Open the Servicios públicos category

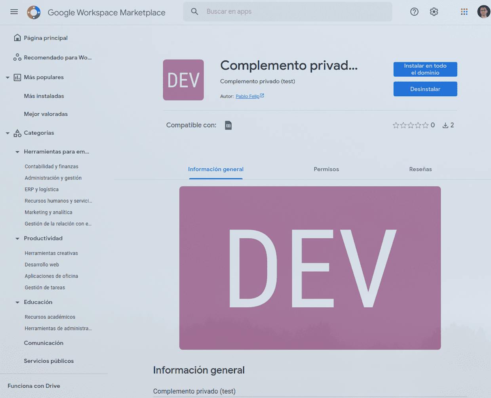pyautogui.click(x=49, y=361)
